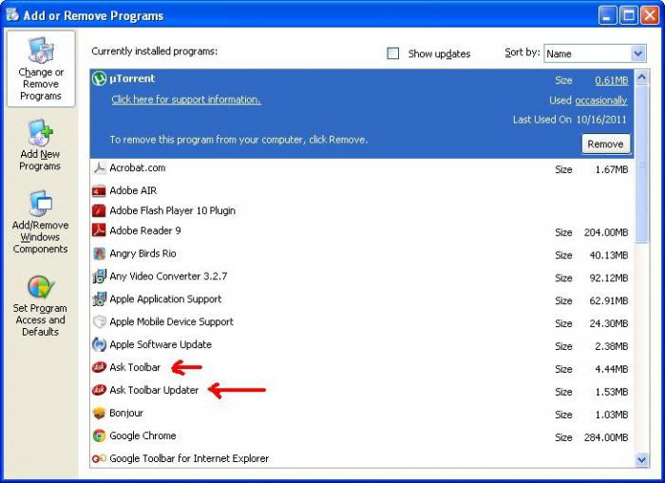Select Any Video Converter 3.2.7 entry
The image size is (665, 483).
pos(361,277)
